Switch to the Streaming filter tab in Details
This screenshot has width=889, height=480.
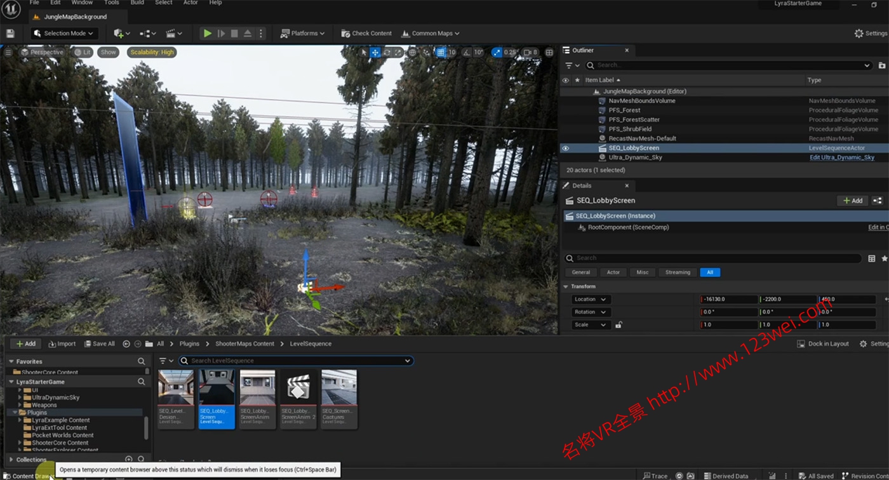677,272
